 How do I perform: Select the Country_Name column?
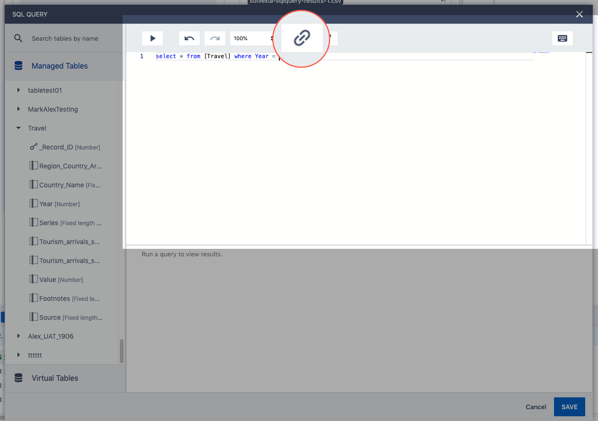(62, 185)
